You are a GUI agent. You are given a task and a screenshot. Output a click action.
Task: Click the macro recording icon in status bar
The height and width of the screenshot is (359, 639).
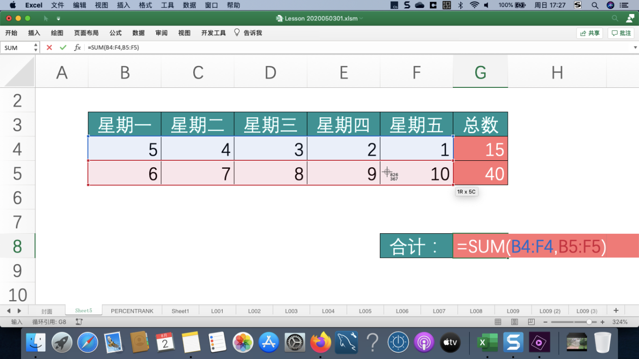[x=79, y=322]
